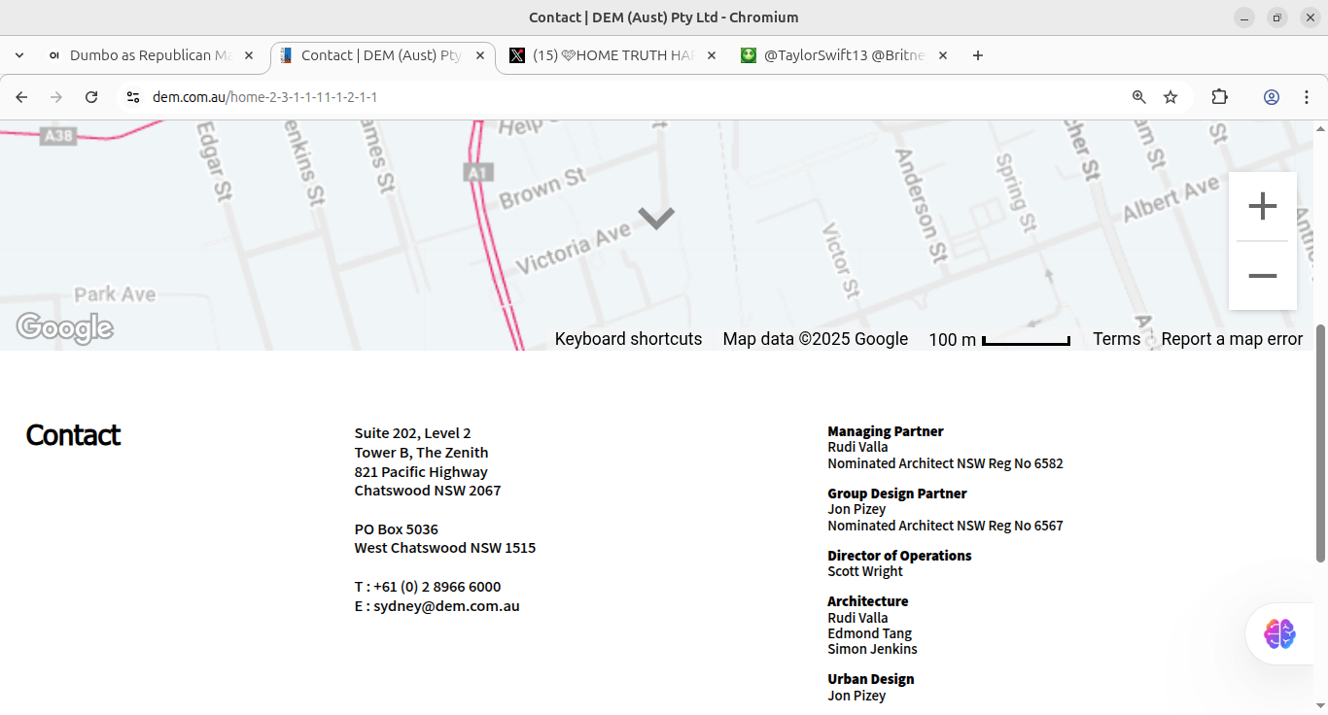Viewport: 1328px width, 715px height.
Task: Open the Keyboard shortcuts map link
Action: 628,339
